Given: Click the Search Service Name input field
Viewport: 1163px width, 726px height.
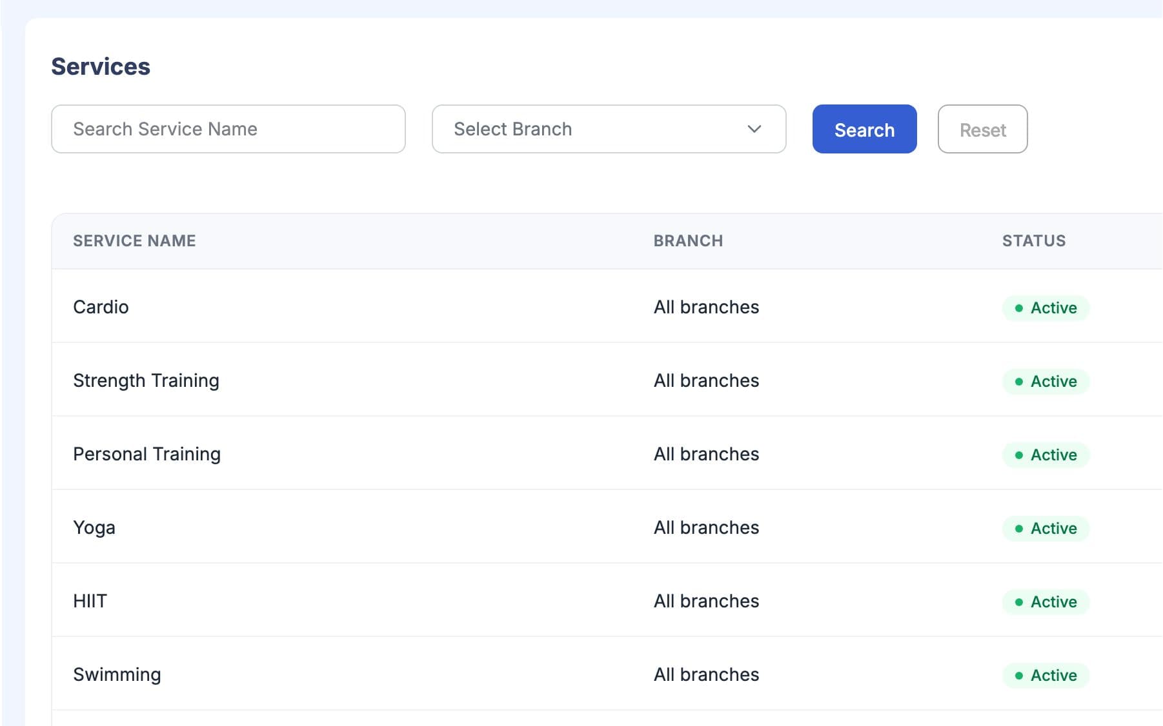Looking at the screenshot, I should coord(228,129).
